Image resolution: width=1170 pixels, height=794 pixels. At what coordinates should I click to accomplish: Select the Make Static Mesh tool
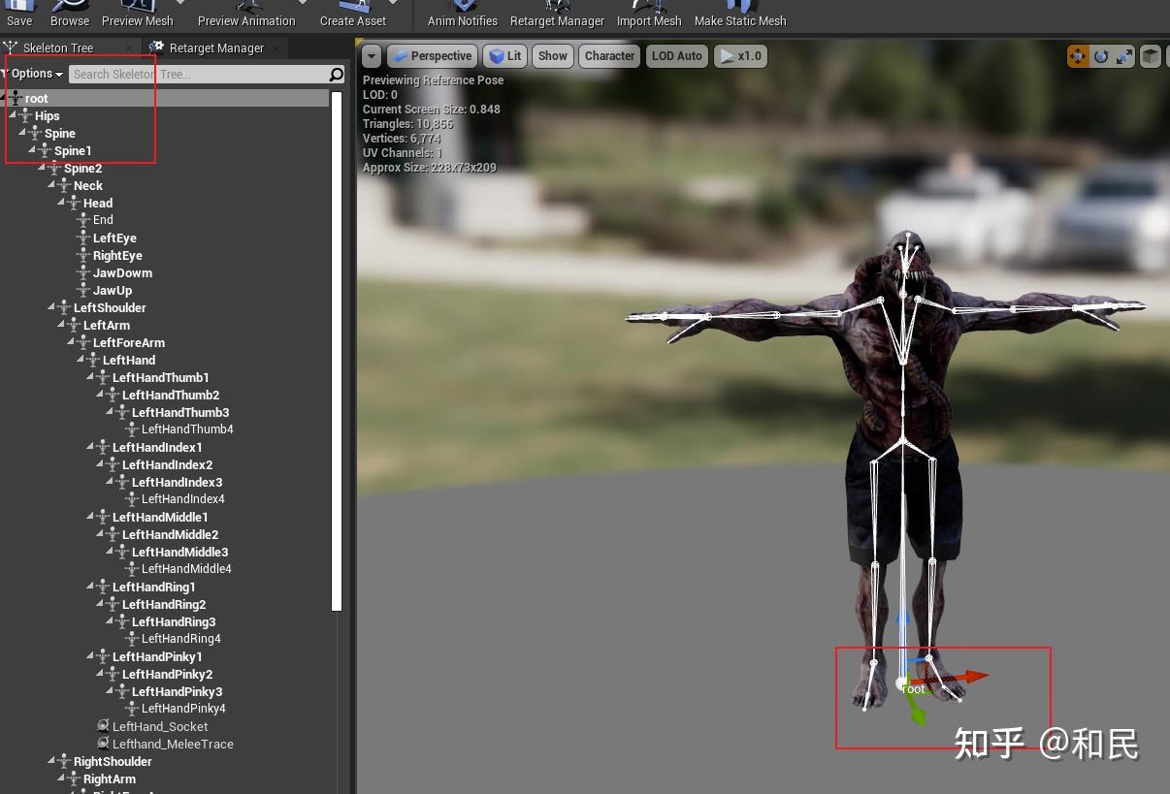[x=740, y=10]
